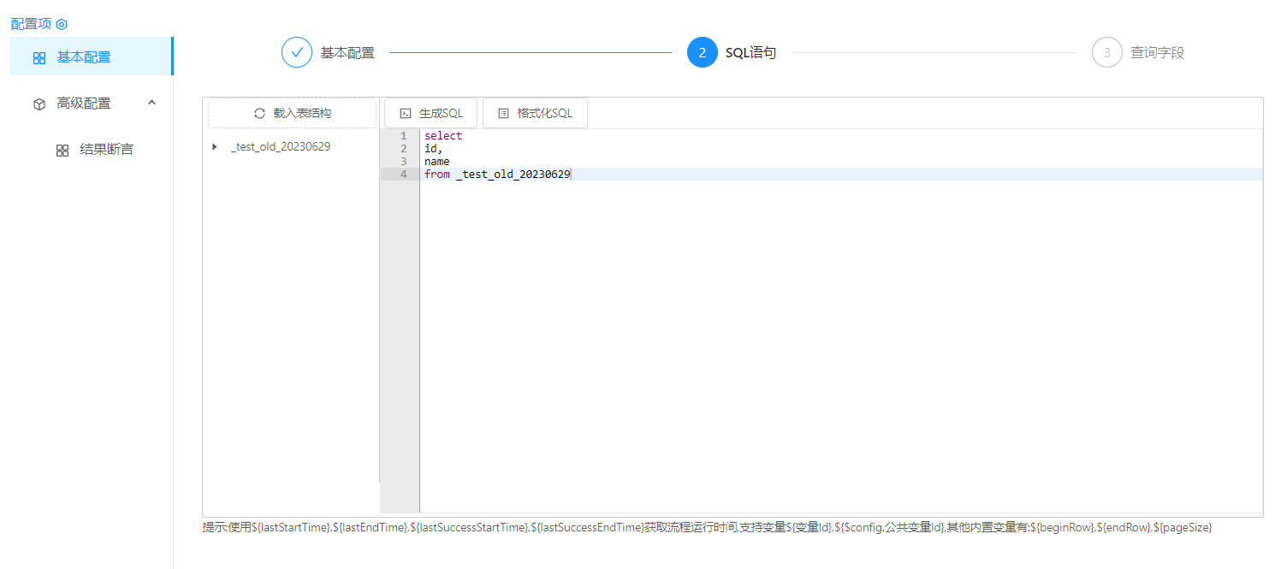Click the 基本配置 step label in the wizard
The height and width of the screenshot is (569, 1275).
tap(347, 53)
